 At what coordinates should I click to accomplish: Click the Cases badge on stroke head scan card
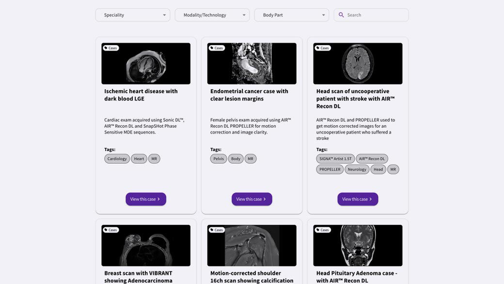coord(323,48)
